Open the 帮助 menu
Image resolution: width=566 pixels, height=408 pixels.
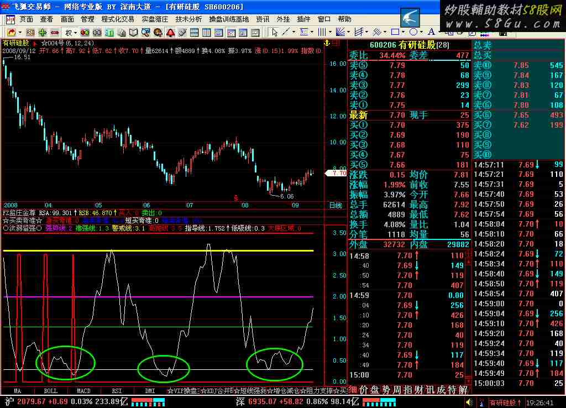[344, 19]
